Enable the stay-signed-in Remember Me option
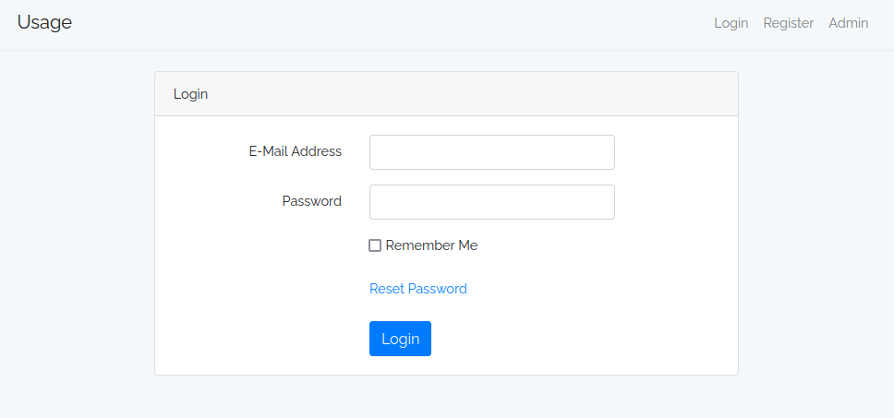Viewport: 894px width, 418px height. [375, 245]
